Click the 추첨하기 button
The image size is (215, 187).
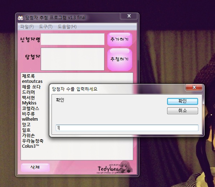120,59
